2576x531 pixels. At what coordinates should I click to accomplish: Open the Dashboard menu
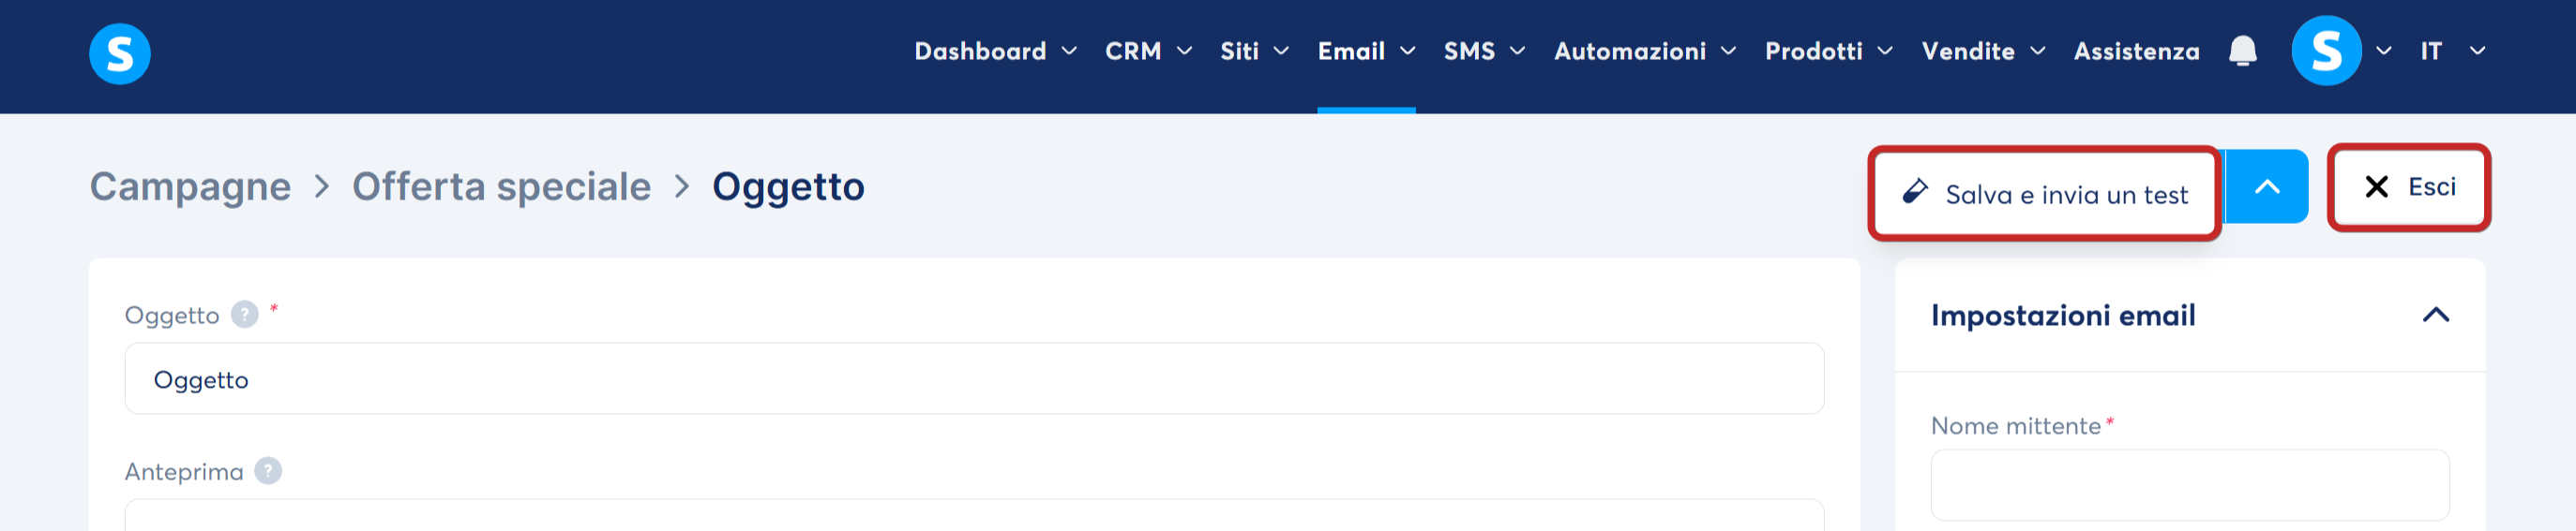[x=995, y=51]
